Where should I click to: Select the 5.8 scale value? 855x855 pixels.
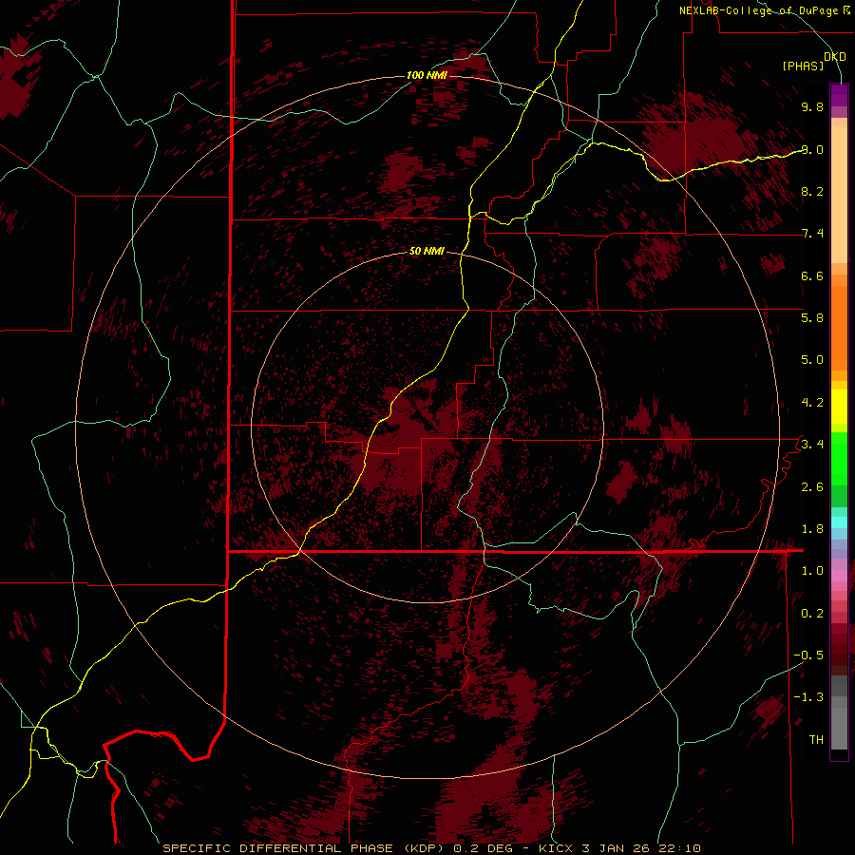pos(812,317)
